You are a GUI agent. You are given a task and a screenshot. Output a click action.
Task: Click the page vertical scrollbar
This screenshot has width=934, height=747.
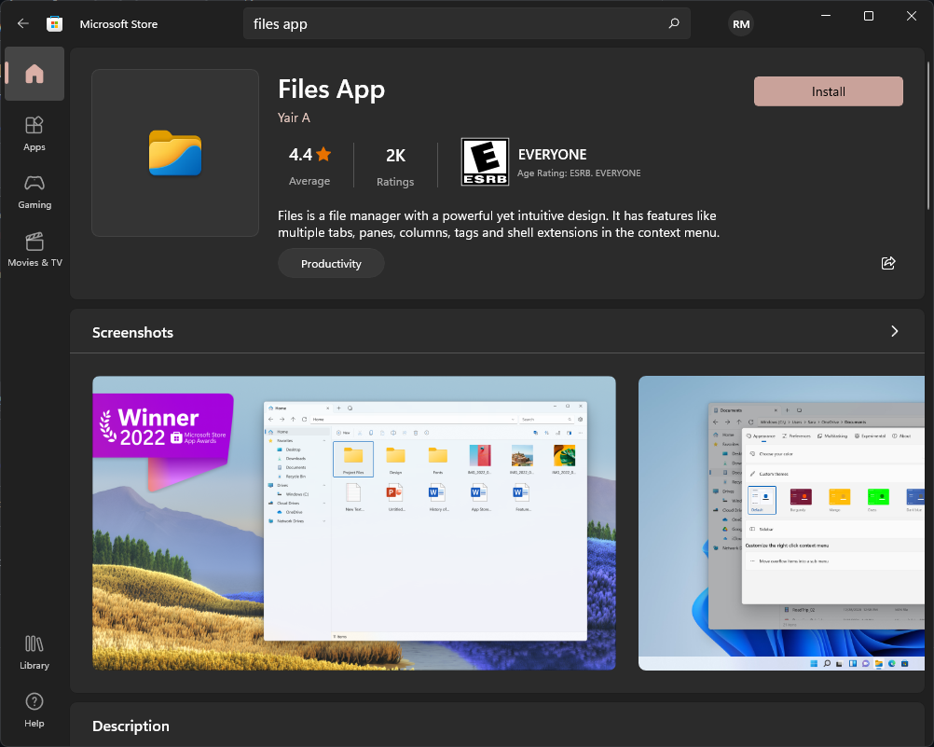(928, 136)
